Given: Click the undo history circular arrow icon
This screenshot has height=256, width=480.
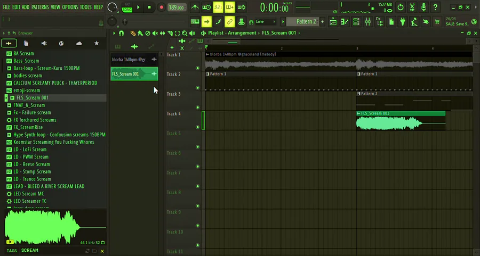Looking at the screenshot, I should 401,7.
